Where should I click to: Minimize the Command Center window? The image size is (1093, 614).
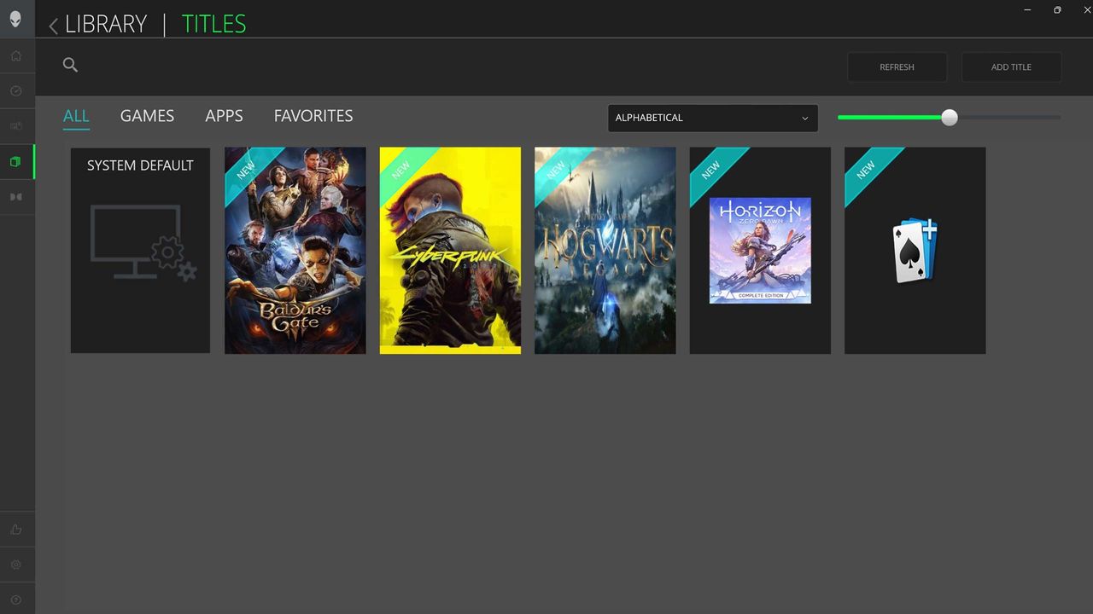(1027, 10)
